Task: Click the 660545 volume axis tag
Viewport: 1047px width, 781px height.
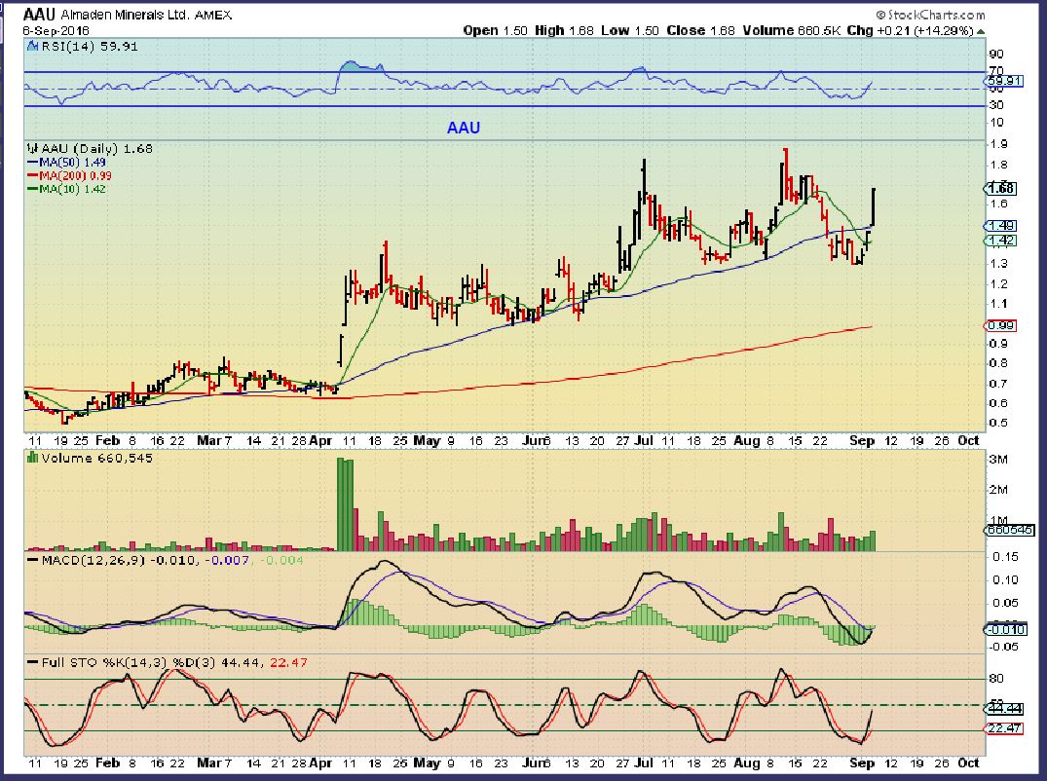Action: click(1010, 530)
